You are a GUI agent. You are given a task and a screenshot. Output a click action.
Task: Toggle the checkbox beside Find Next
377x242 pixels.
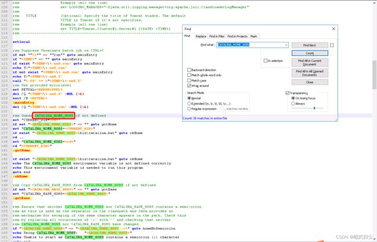[332, 45]
